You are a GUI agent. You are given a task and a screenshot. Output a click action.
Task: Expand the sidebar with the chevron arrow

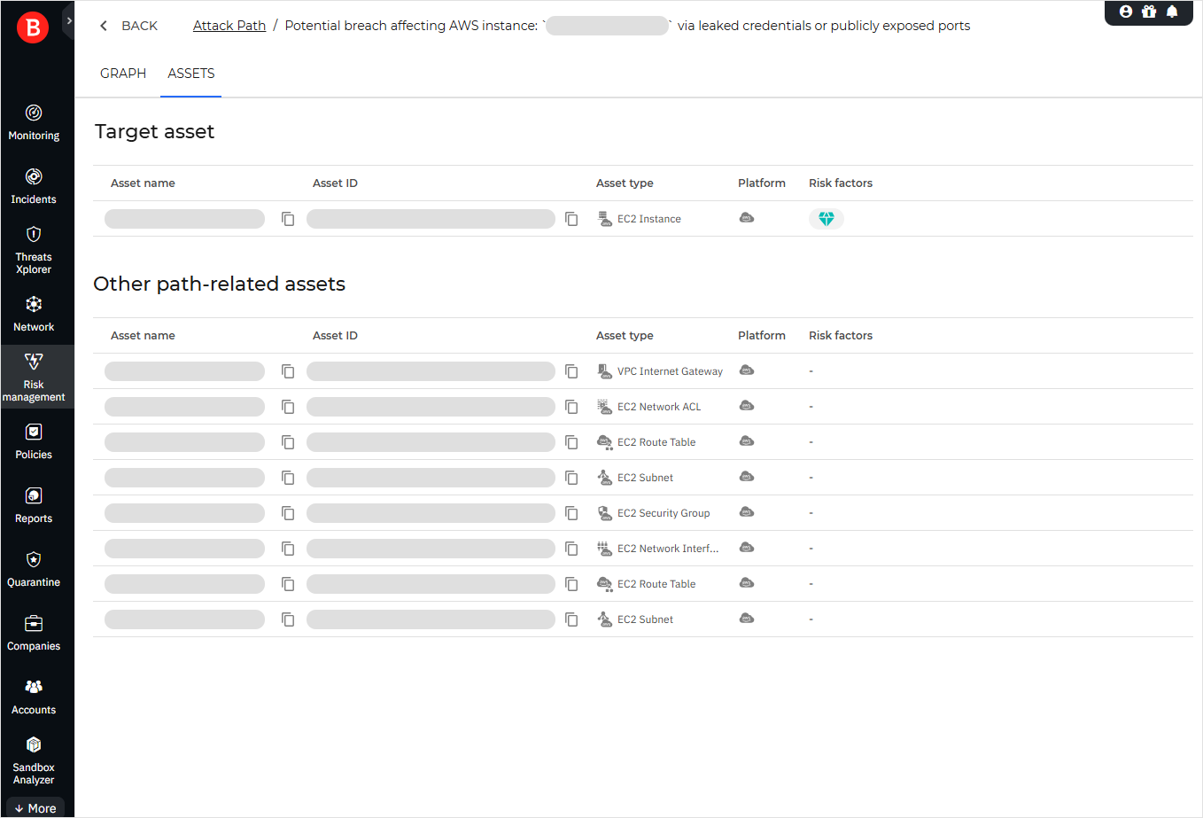[x=69, y=20]
